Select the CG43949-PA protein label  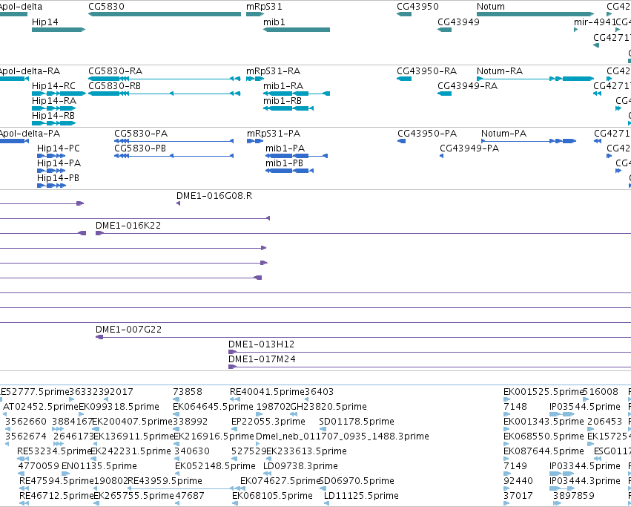[469, 148]
